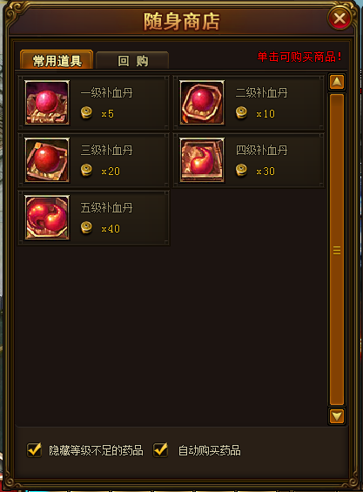Click the 三级补血丹 potion icon

click(x=47, y=160)
